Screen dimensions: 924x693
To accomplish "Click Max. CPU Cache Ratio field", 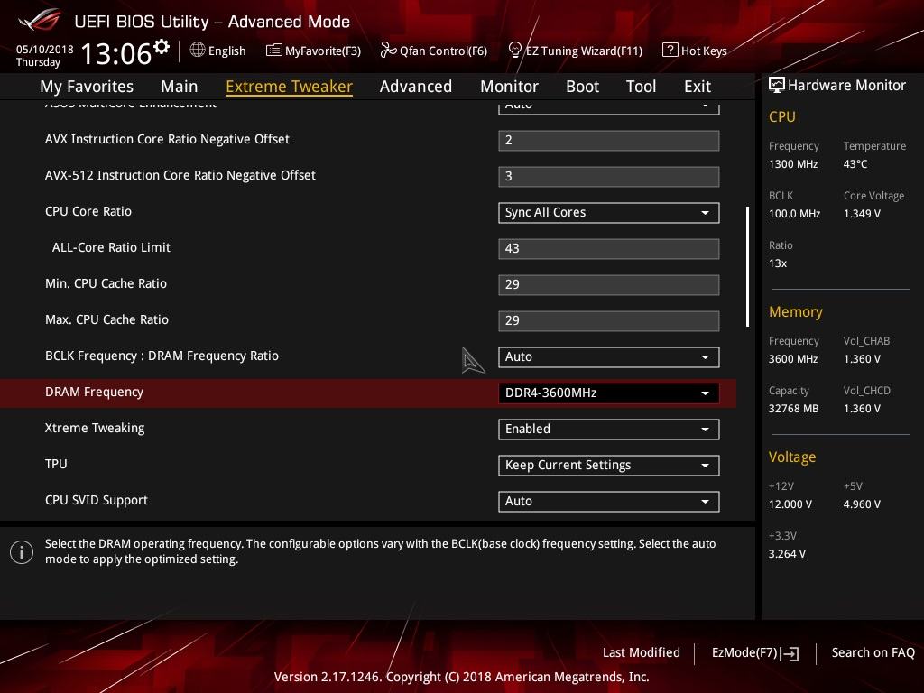I will (x=609, y=321).
